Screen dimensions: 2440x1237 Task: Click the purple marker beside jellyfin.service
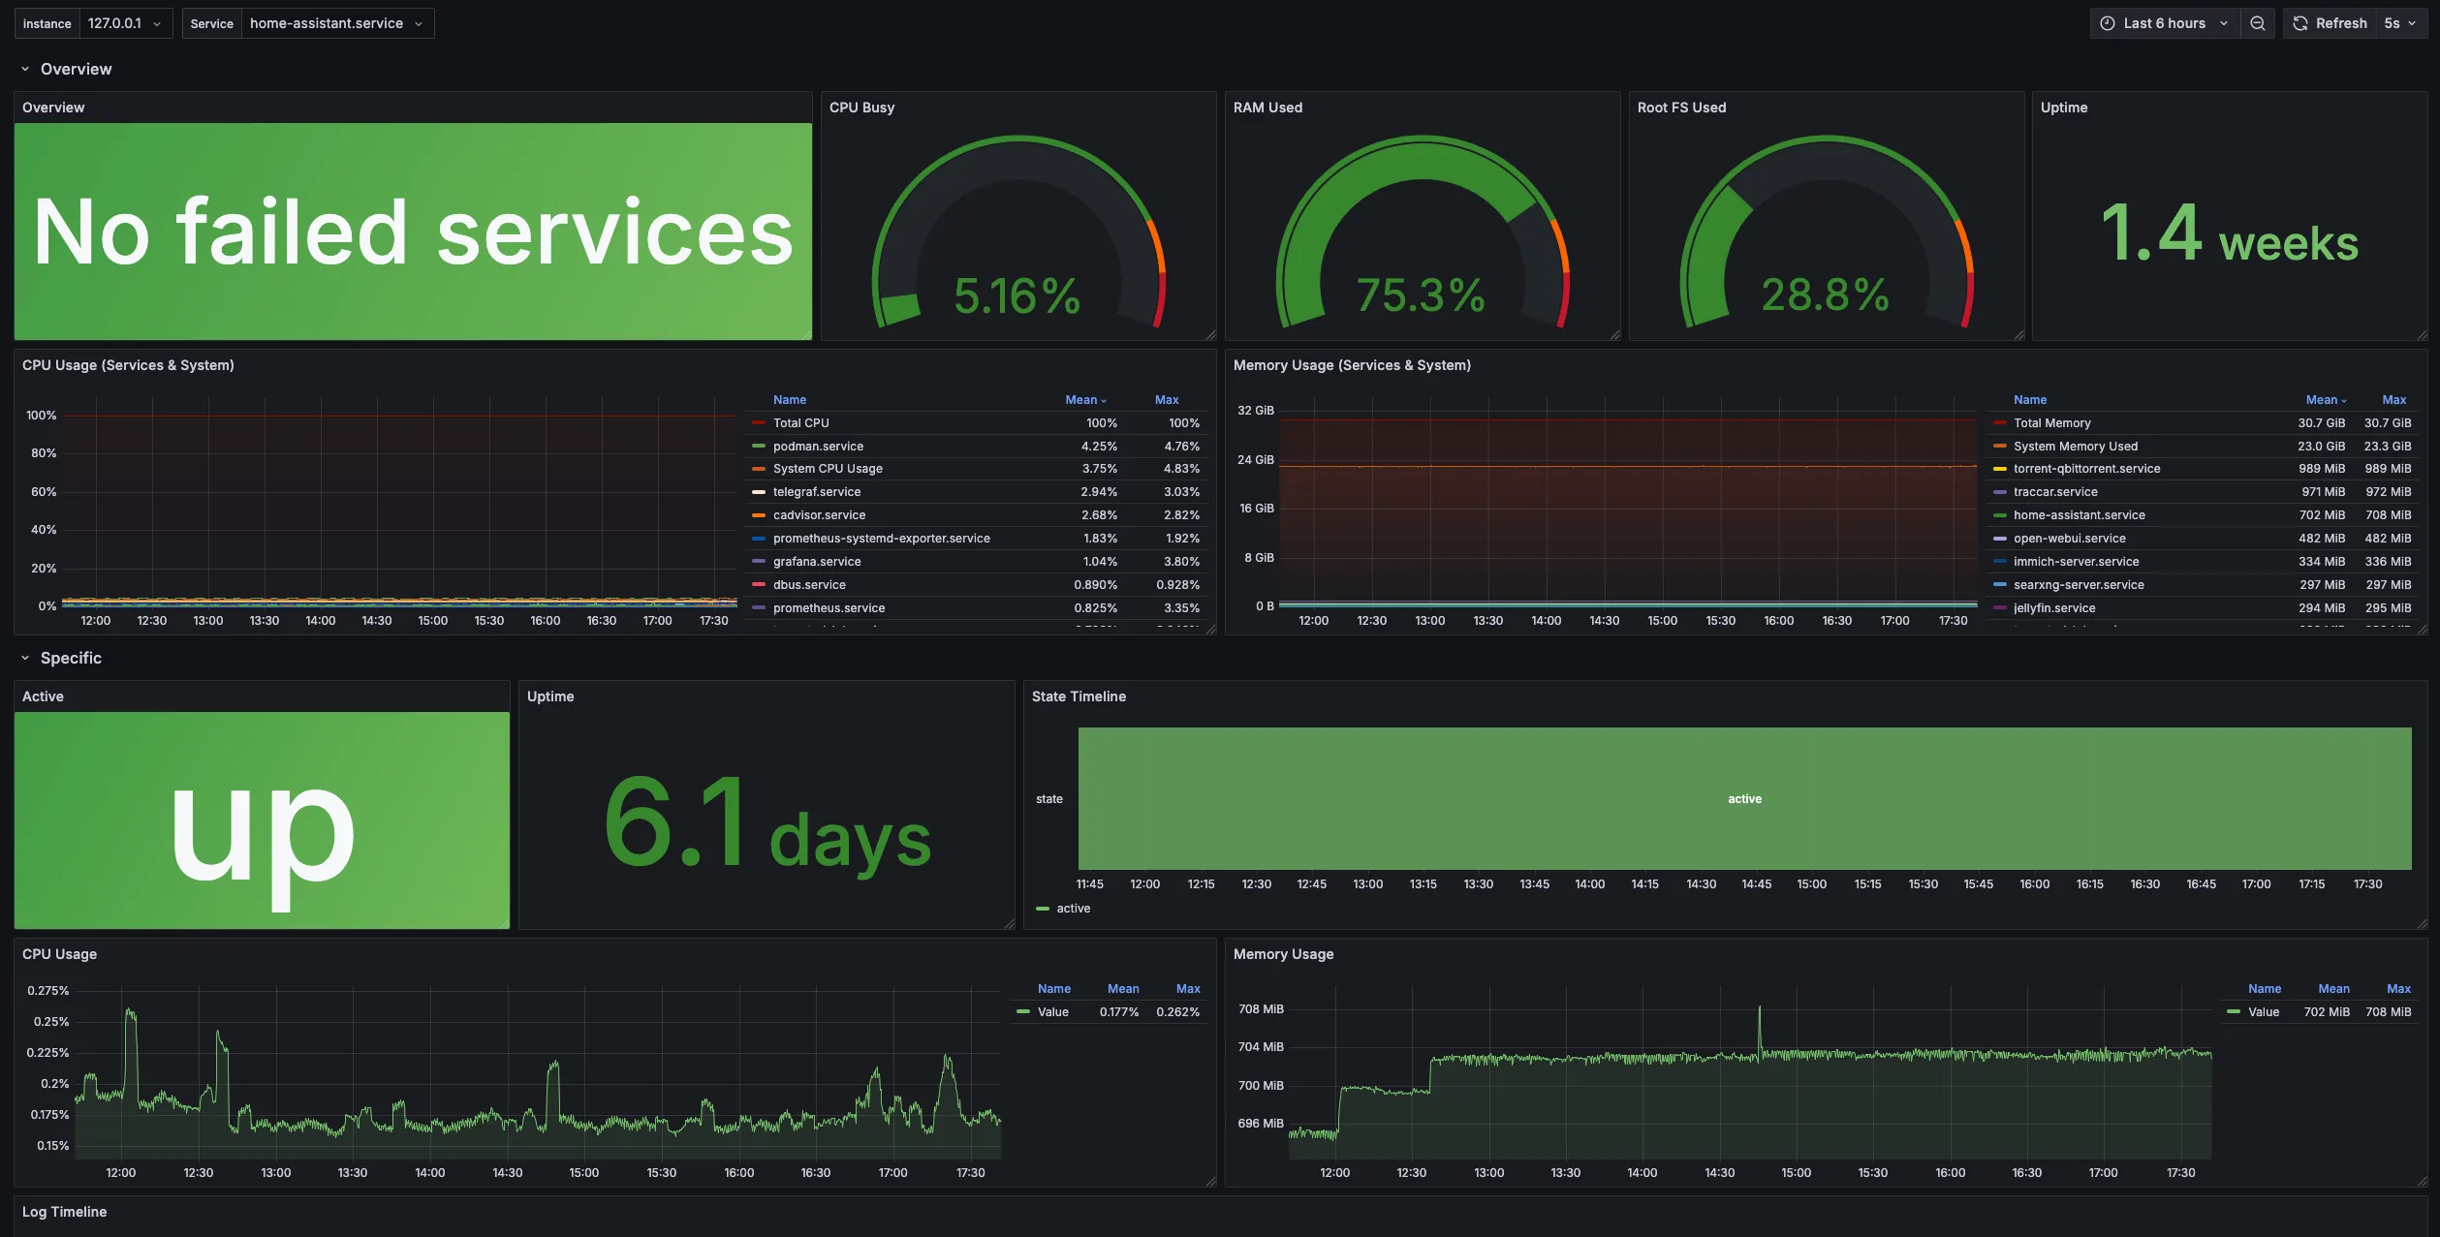pos(1998,607)
